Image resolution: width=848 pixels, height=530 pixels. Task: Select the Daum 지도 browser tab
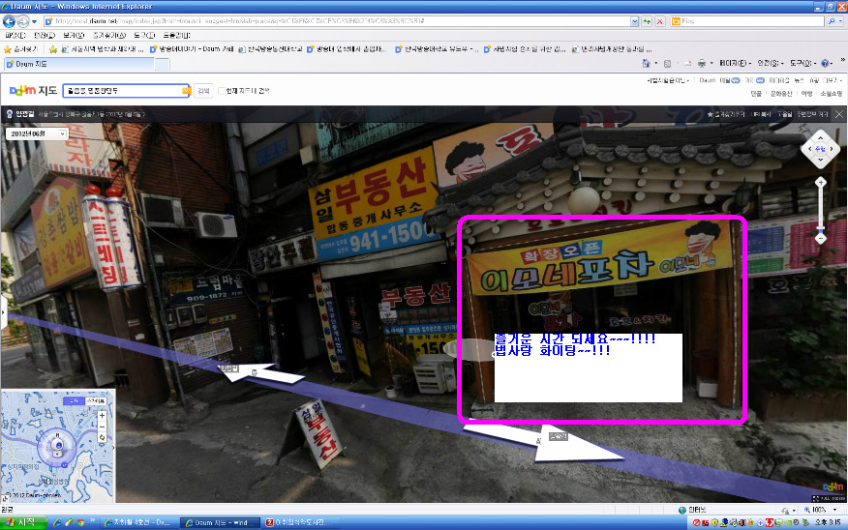click(x=79, y=64)
